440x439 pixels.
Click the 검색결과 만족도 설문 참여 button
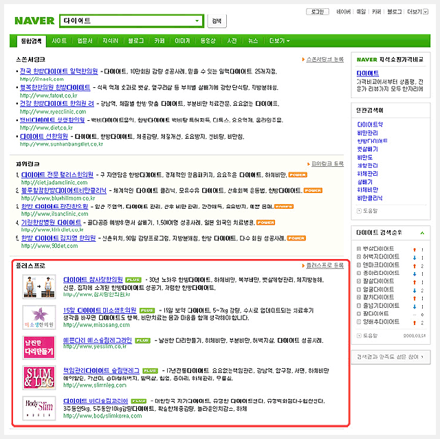point(390,357)
